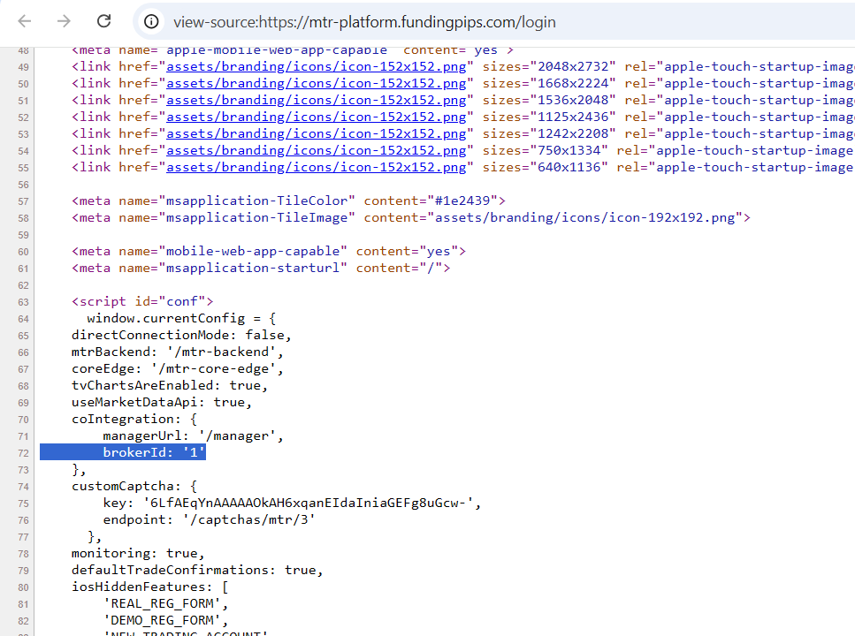Viewport: 855px width, 636px height.
Task: Click the mtrBackend: '/mtr-backend' line
Action: click(x=178, y=352)
